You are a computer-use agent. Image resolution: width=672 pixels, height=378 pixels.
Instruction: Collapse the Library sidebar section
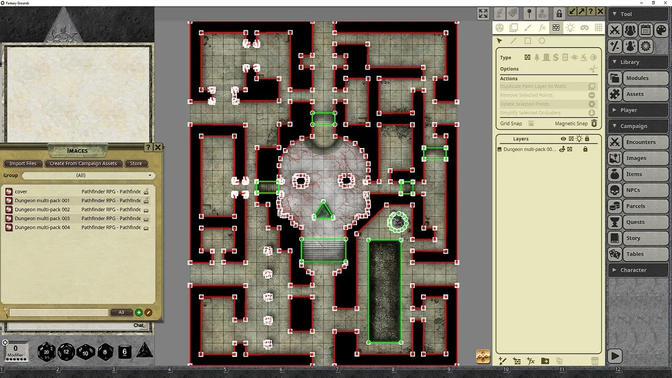tap(638, 62)
